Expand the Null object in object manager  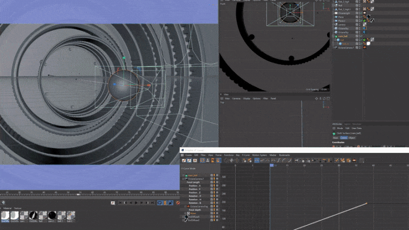[x=333, y=5]
